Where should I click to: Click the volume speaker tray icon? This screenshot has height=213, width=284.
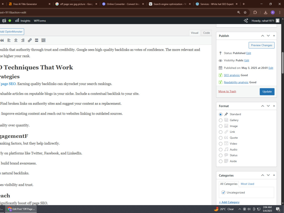pos(249,209)
